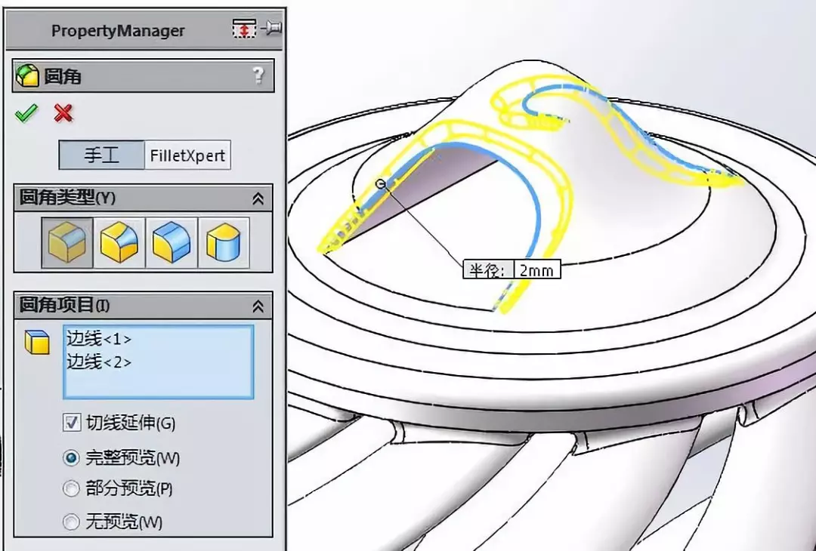Cancel the fillet with the red X

point(63,112)
